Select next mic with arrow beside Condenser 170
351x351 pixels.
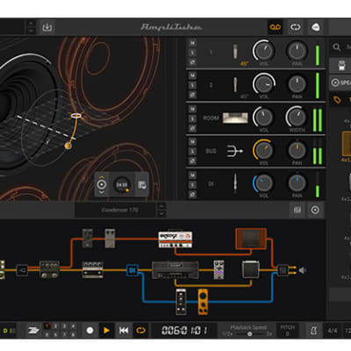[161, 214]
